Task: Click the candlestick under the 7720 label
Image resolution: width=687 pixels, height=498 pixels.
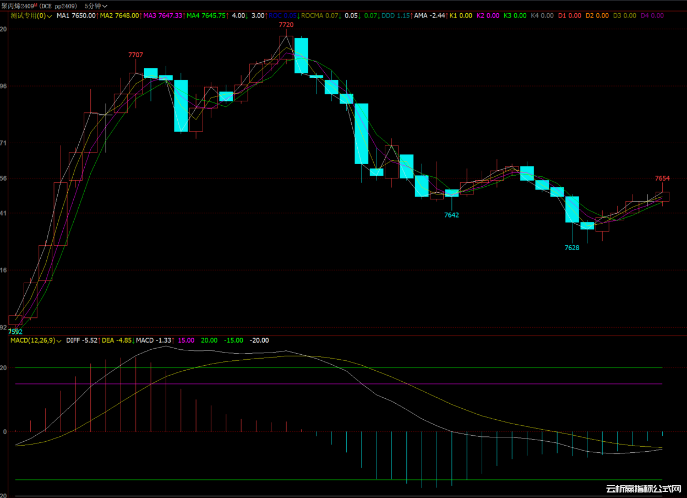Action: [x=286, y=47]
